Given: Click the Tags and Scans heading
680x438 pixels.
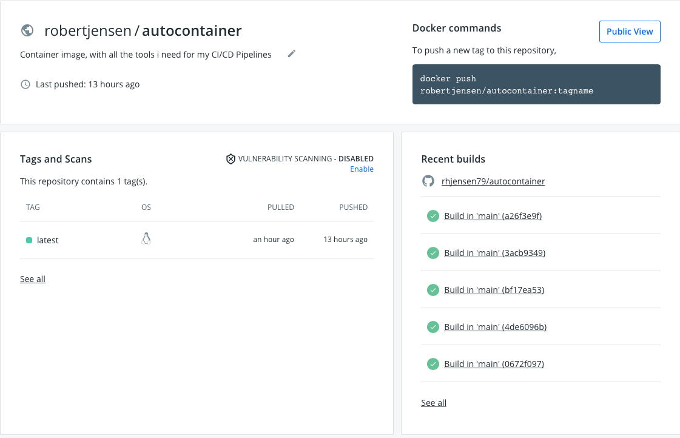Looking at the screenshot, I should 56,159.
